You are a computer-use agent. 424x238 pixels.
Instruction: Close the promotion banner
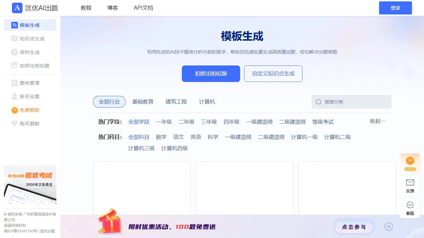click(389, 226)
